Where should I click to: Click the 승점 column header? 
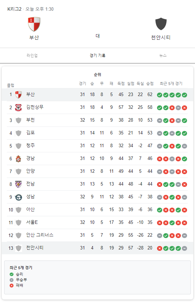point(150,84)
